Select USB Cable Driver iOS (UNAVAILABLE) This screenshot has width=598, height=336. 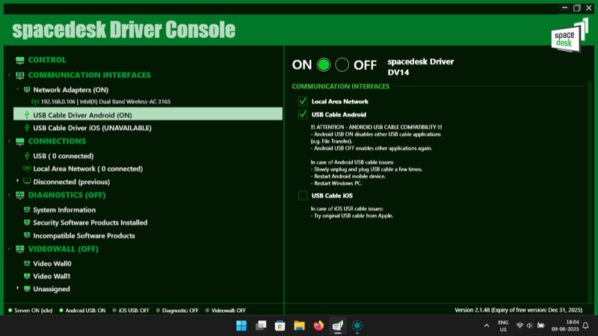click(92, 128)
